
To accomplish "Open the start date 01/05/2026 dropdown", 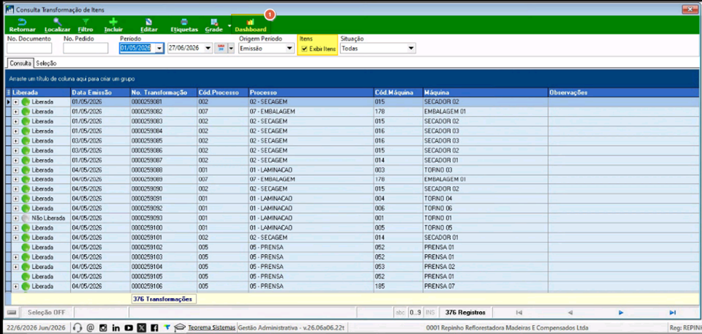I will tap(159, 48).
